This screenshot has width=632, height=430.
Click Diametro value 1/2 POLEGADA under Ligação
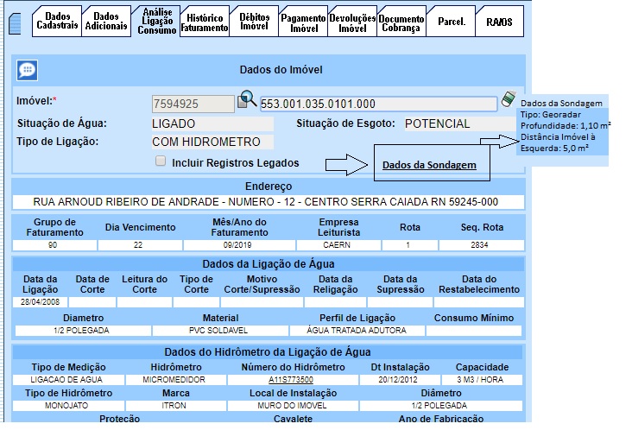[83, 331]
